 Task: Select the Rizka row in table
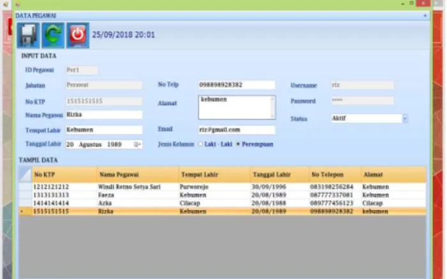pos(223,211)
